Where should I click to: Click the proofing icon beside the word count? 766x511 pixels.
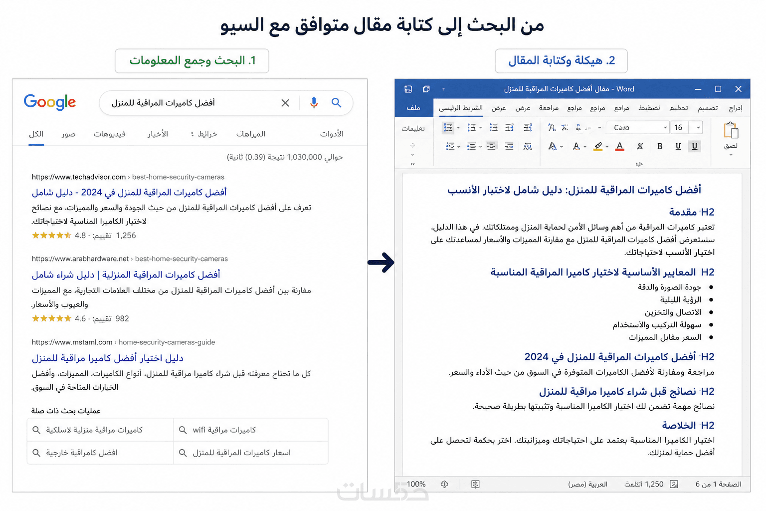(674, 484)
